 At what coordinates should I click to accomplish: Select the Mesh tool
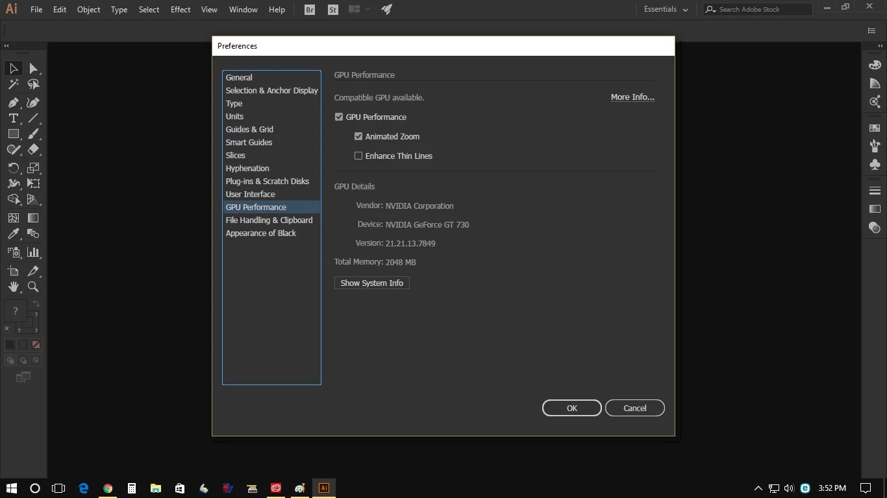click(14, 218)
